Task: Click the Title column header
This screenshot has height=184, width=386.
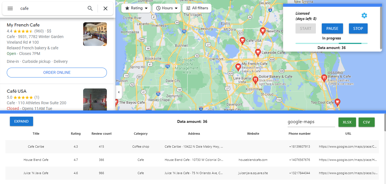Action: 36,134
